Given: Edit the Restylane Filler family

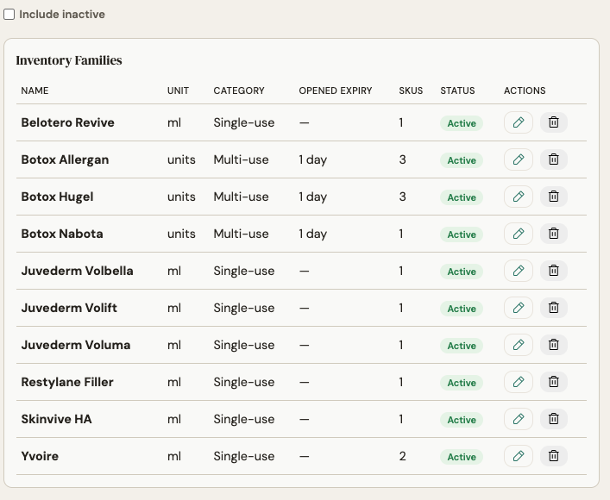Looking at the screenshot, I should point(519,382).
